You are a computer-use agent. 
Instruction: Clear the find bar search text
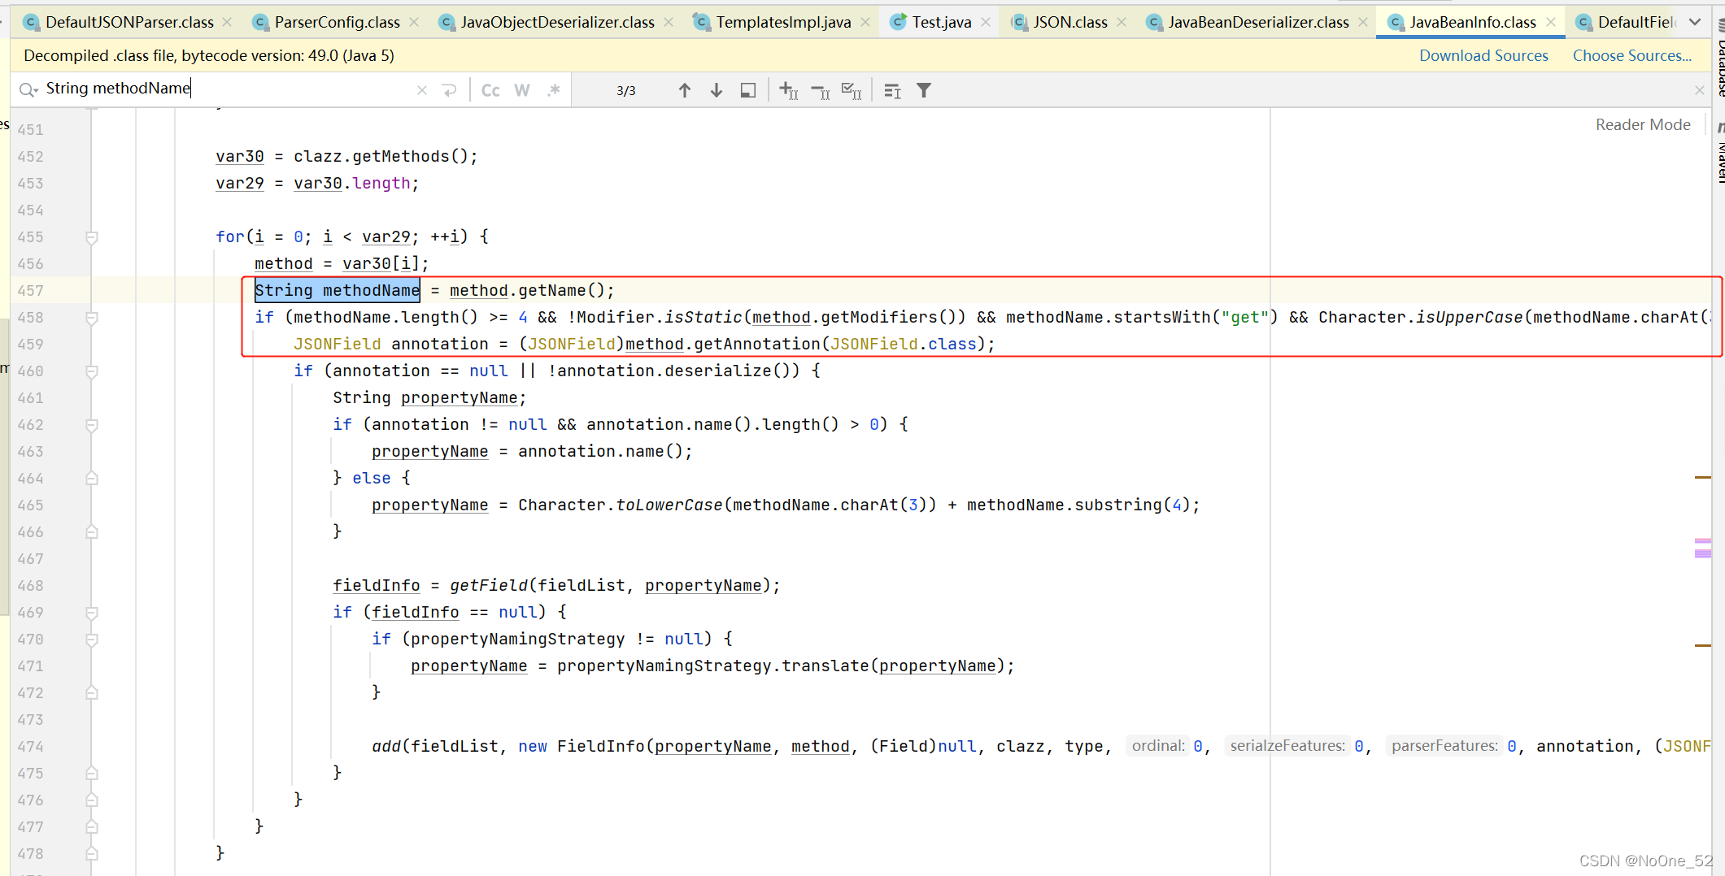[422, 90]
